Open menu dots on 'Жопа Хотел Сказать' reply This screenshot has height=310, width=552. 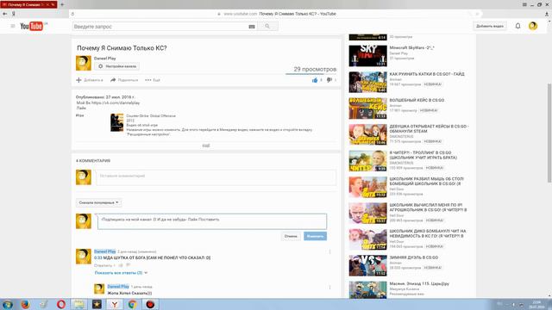(329, 287)
